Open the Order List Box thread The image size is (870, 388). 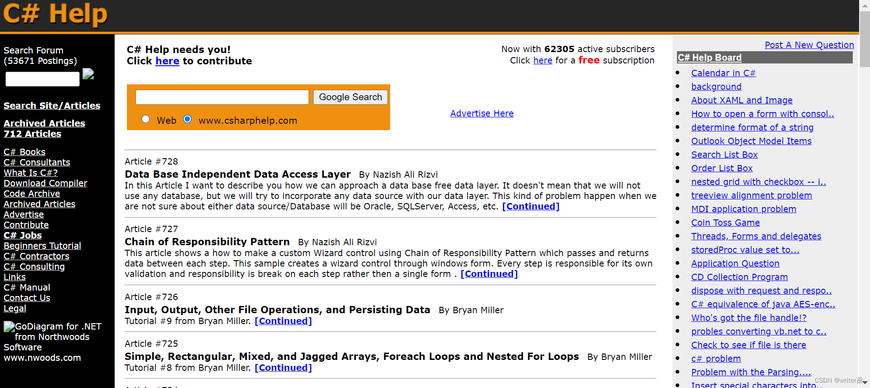(722, 168)
